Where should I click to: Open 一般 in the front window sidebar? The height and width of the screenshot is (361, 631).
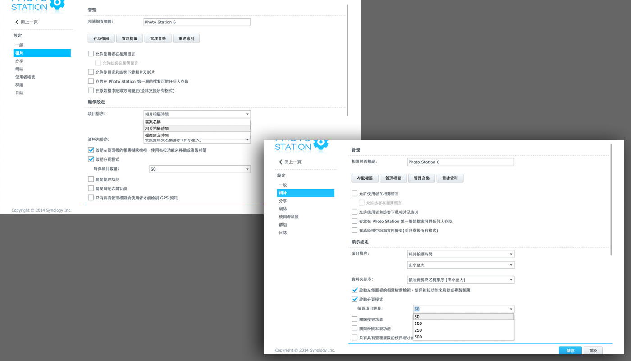(283, 185)
